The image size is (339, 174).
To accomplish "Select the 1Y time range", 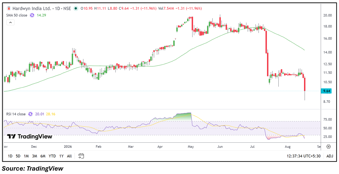I will pos(61,156).
